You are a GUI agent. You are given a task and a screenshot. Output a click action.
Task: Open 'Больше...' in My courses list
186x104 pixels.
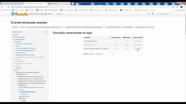tap(19, 68)
